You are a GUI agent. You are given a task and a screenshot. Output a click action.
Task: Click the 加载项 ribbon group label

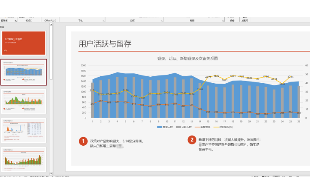[245, 21]
